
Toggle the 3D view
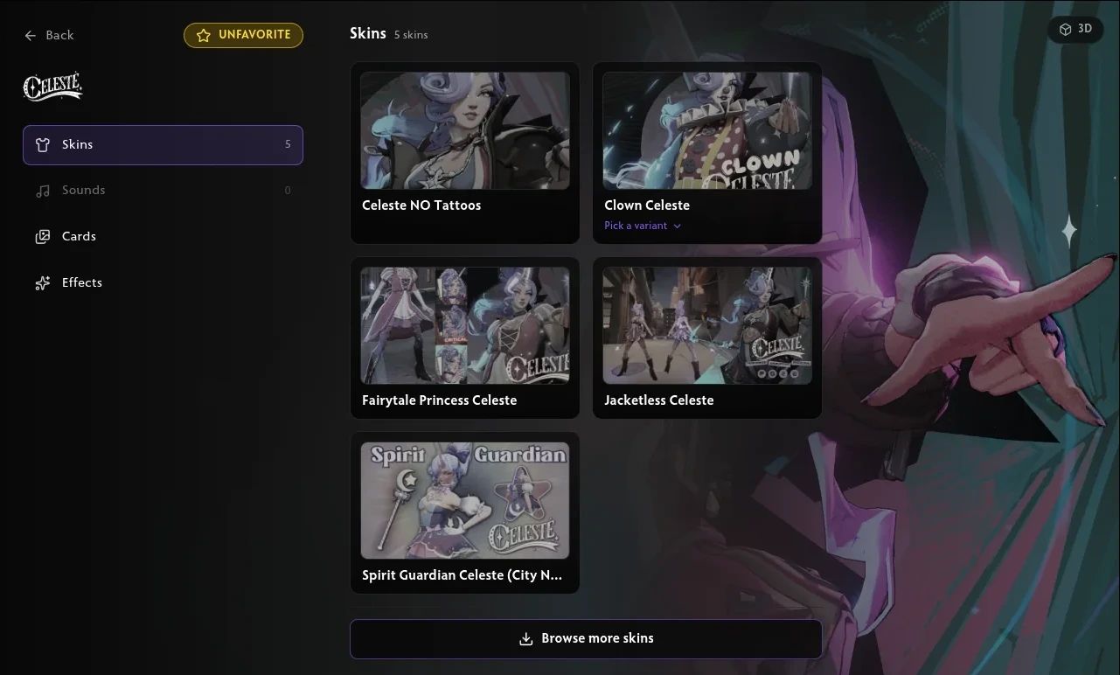pyautogui.click(x=1075, y=30)
